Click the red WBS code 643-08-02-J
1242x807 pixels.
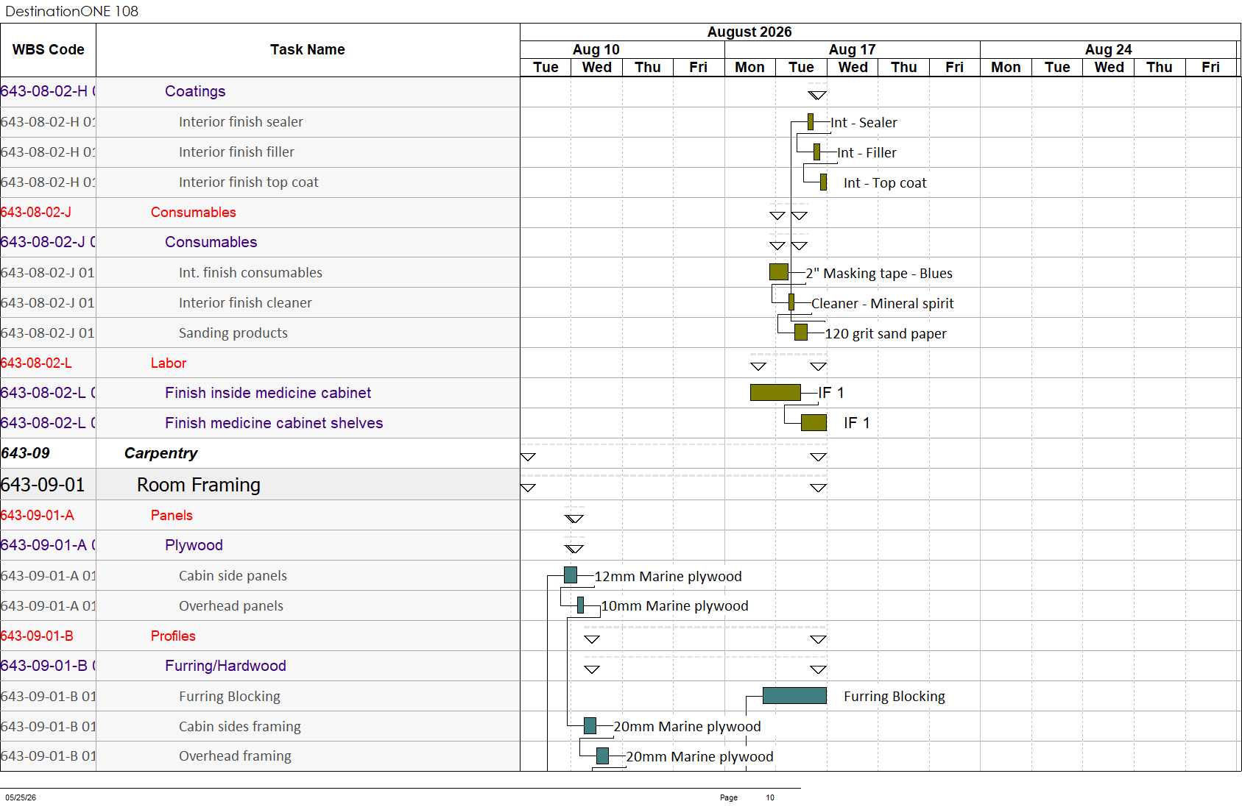pos(36,213)
